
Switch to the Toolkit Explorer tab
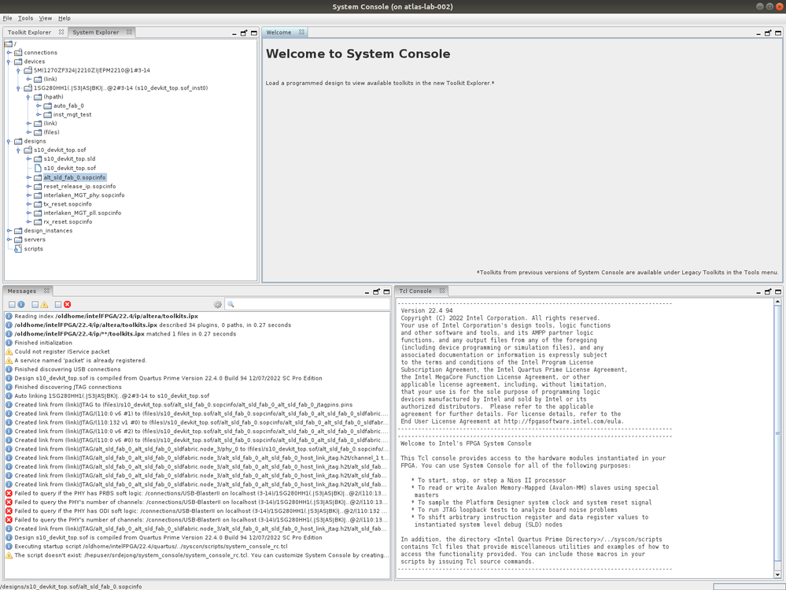[29, 32]
